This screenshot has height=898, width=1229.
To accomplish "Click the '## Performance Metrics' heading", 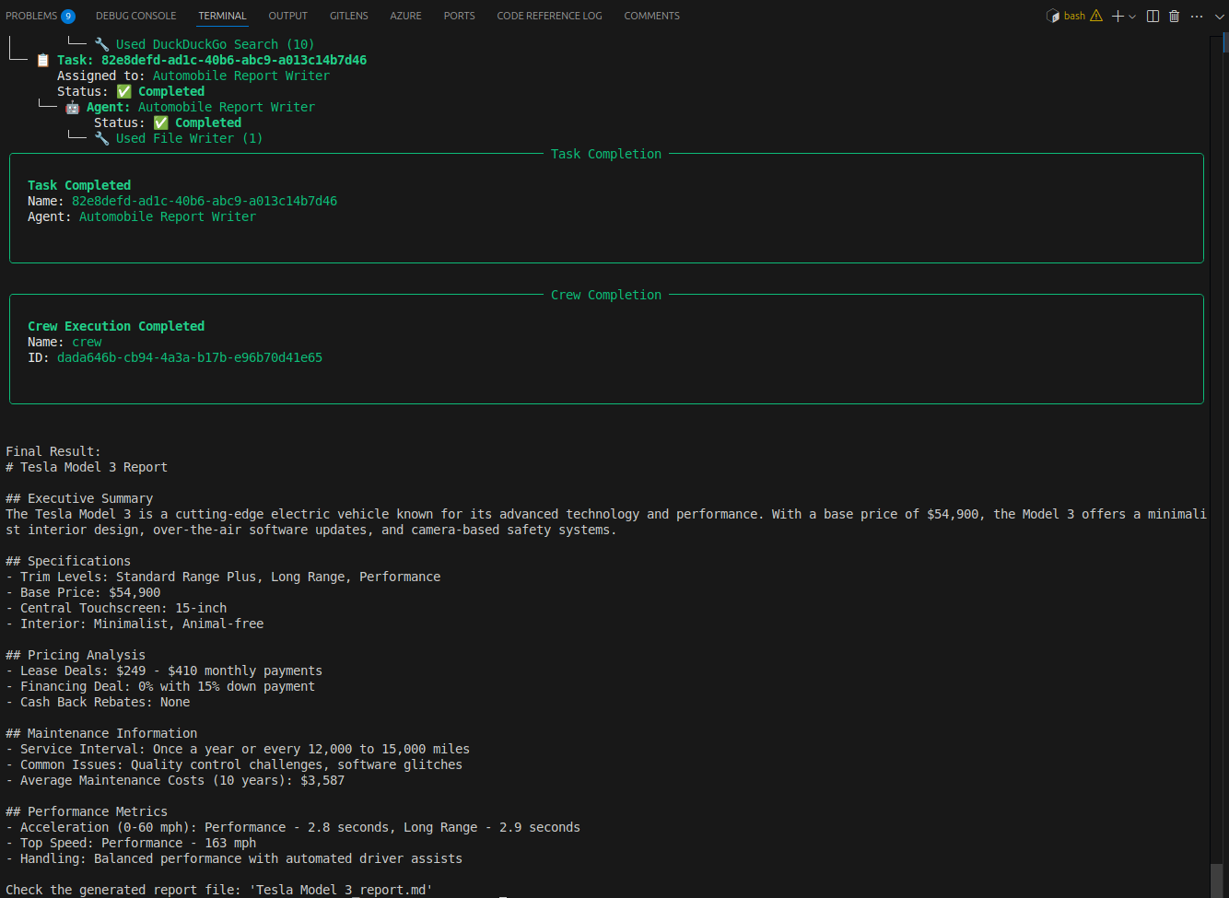I will [x=87, y=811].
